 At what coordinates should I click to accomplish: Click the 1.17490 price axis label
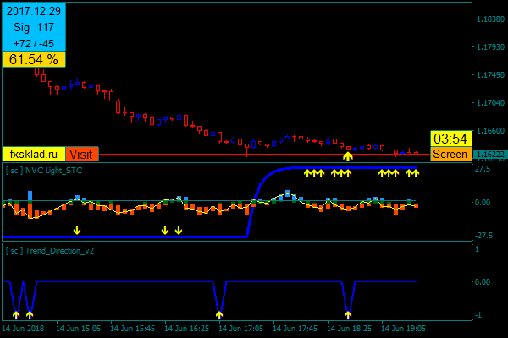490,75
